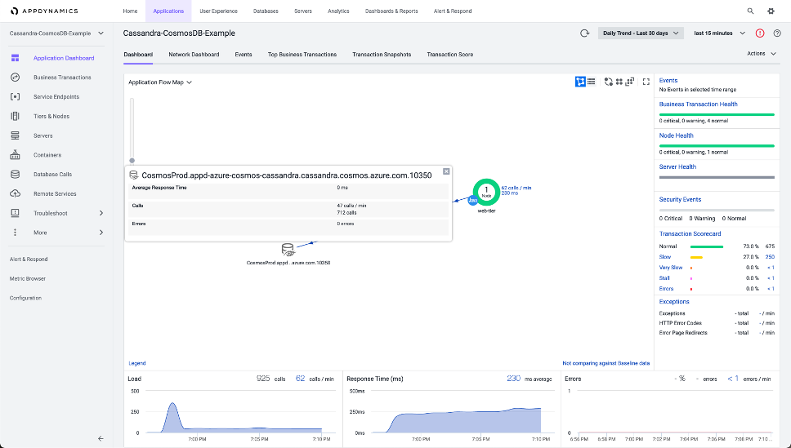
Task: Open the Node Health link
Action: tap(676, 135)
